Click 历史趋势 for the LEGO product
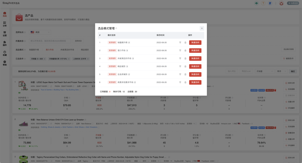The image size is (302, 163). pyautogui.click(x=290, y=89)
